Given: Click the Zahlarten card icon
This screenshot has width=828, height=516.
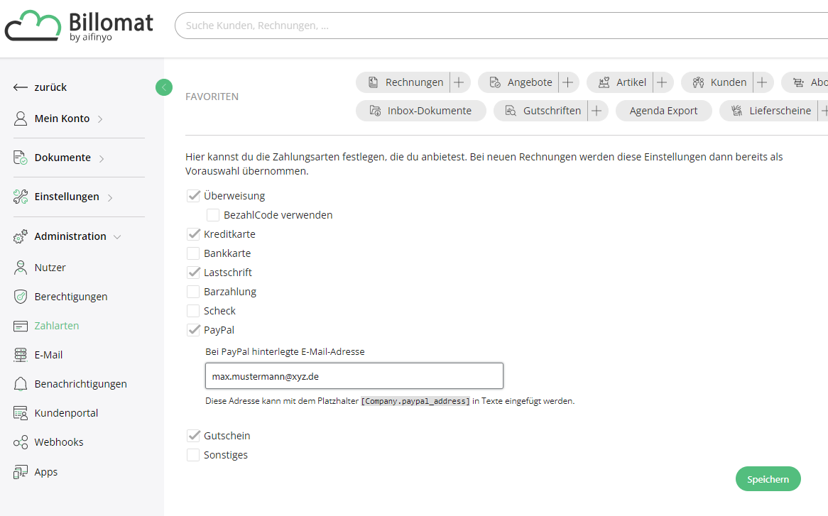Looking at the screenshot, I should click(x=20, y=326).
